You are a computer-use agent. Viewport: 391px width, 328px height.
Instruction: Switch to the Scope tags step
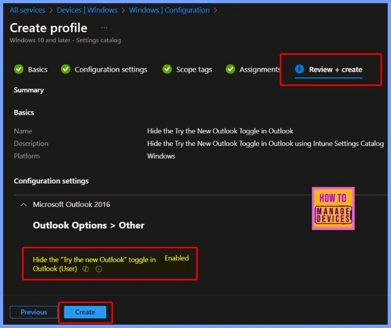click(x=187, y=69)
